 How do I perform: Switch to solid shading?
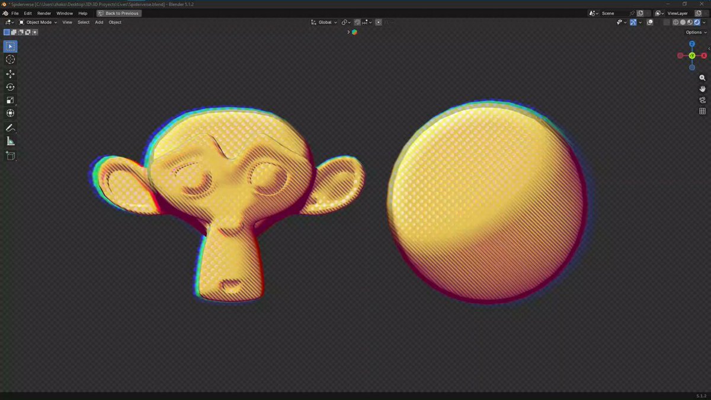pyautogui.click(x=683, y=23)
